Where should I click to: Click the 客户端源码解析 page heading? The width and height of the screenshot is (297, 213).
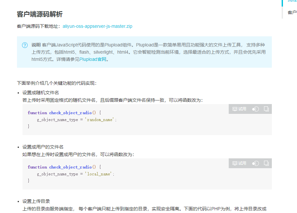tap(39, 14)
